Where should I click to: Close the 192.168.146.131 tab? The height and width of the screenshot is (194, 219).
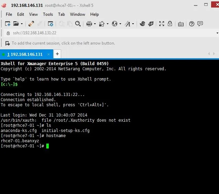point(48,54)
